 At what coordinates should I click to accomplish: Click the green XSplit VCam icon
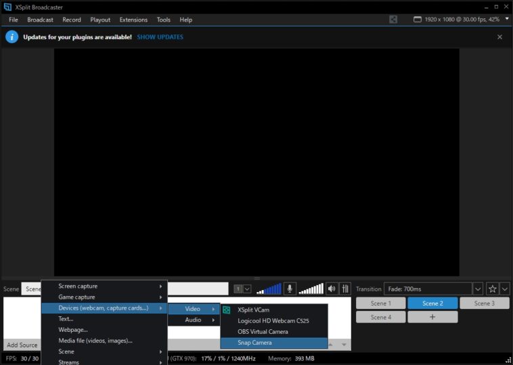click(227, 310)
